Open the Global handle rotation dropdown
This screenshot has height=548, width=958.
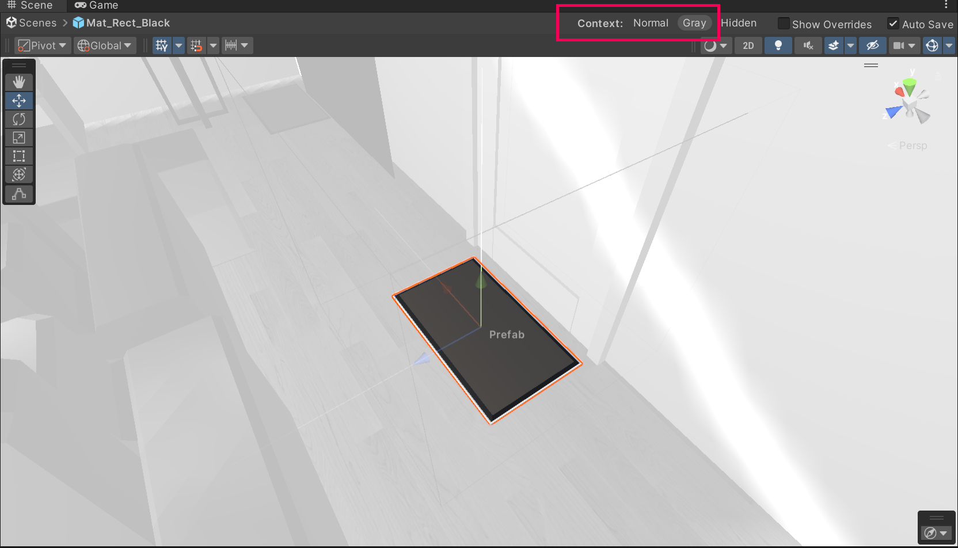click(105, 45)
